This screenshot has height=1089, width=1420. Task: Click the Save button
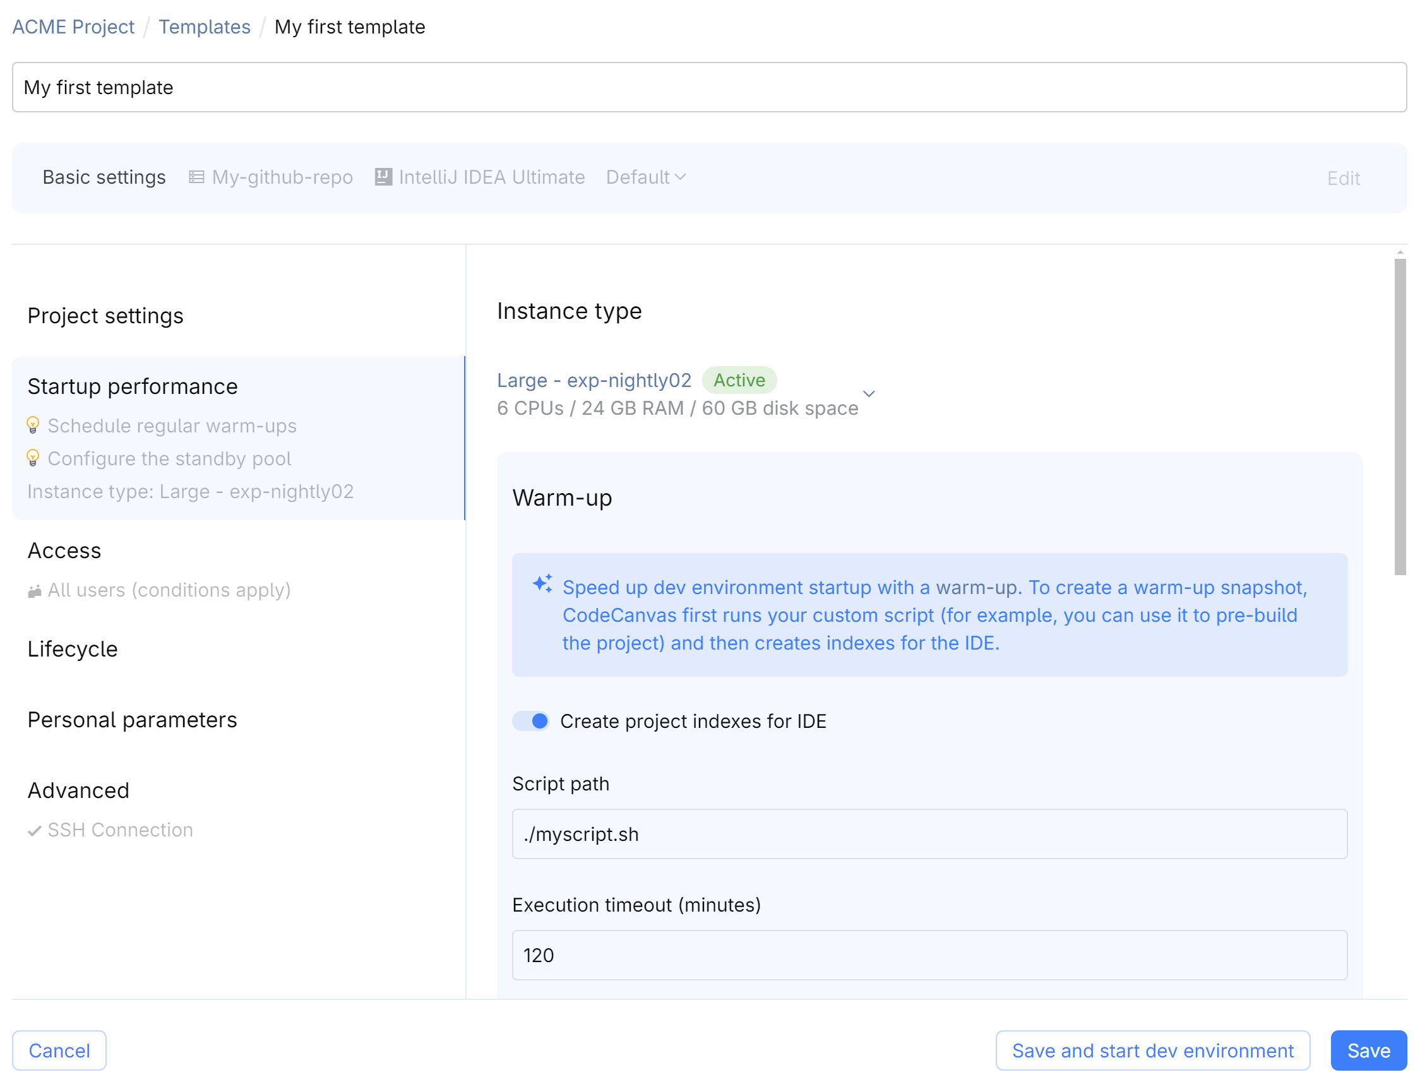(x=1368, y=1050)
